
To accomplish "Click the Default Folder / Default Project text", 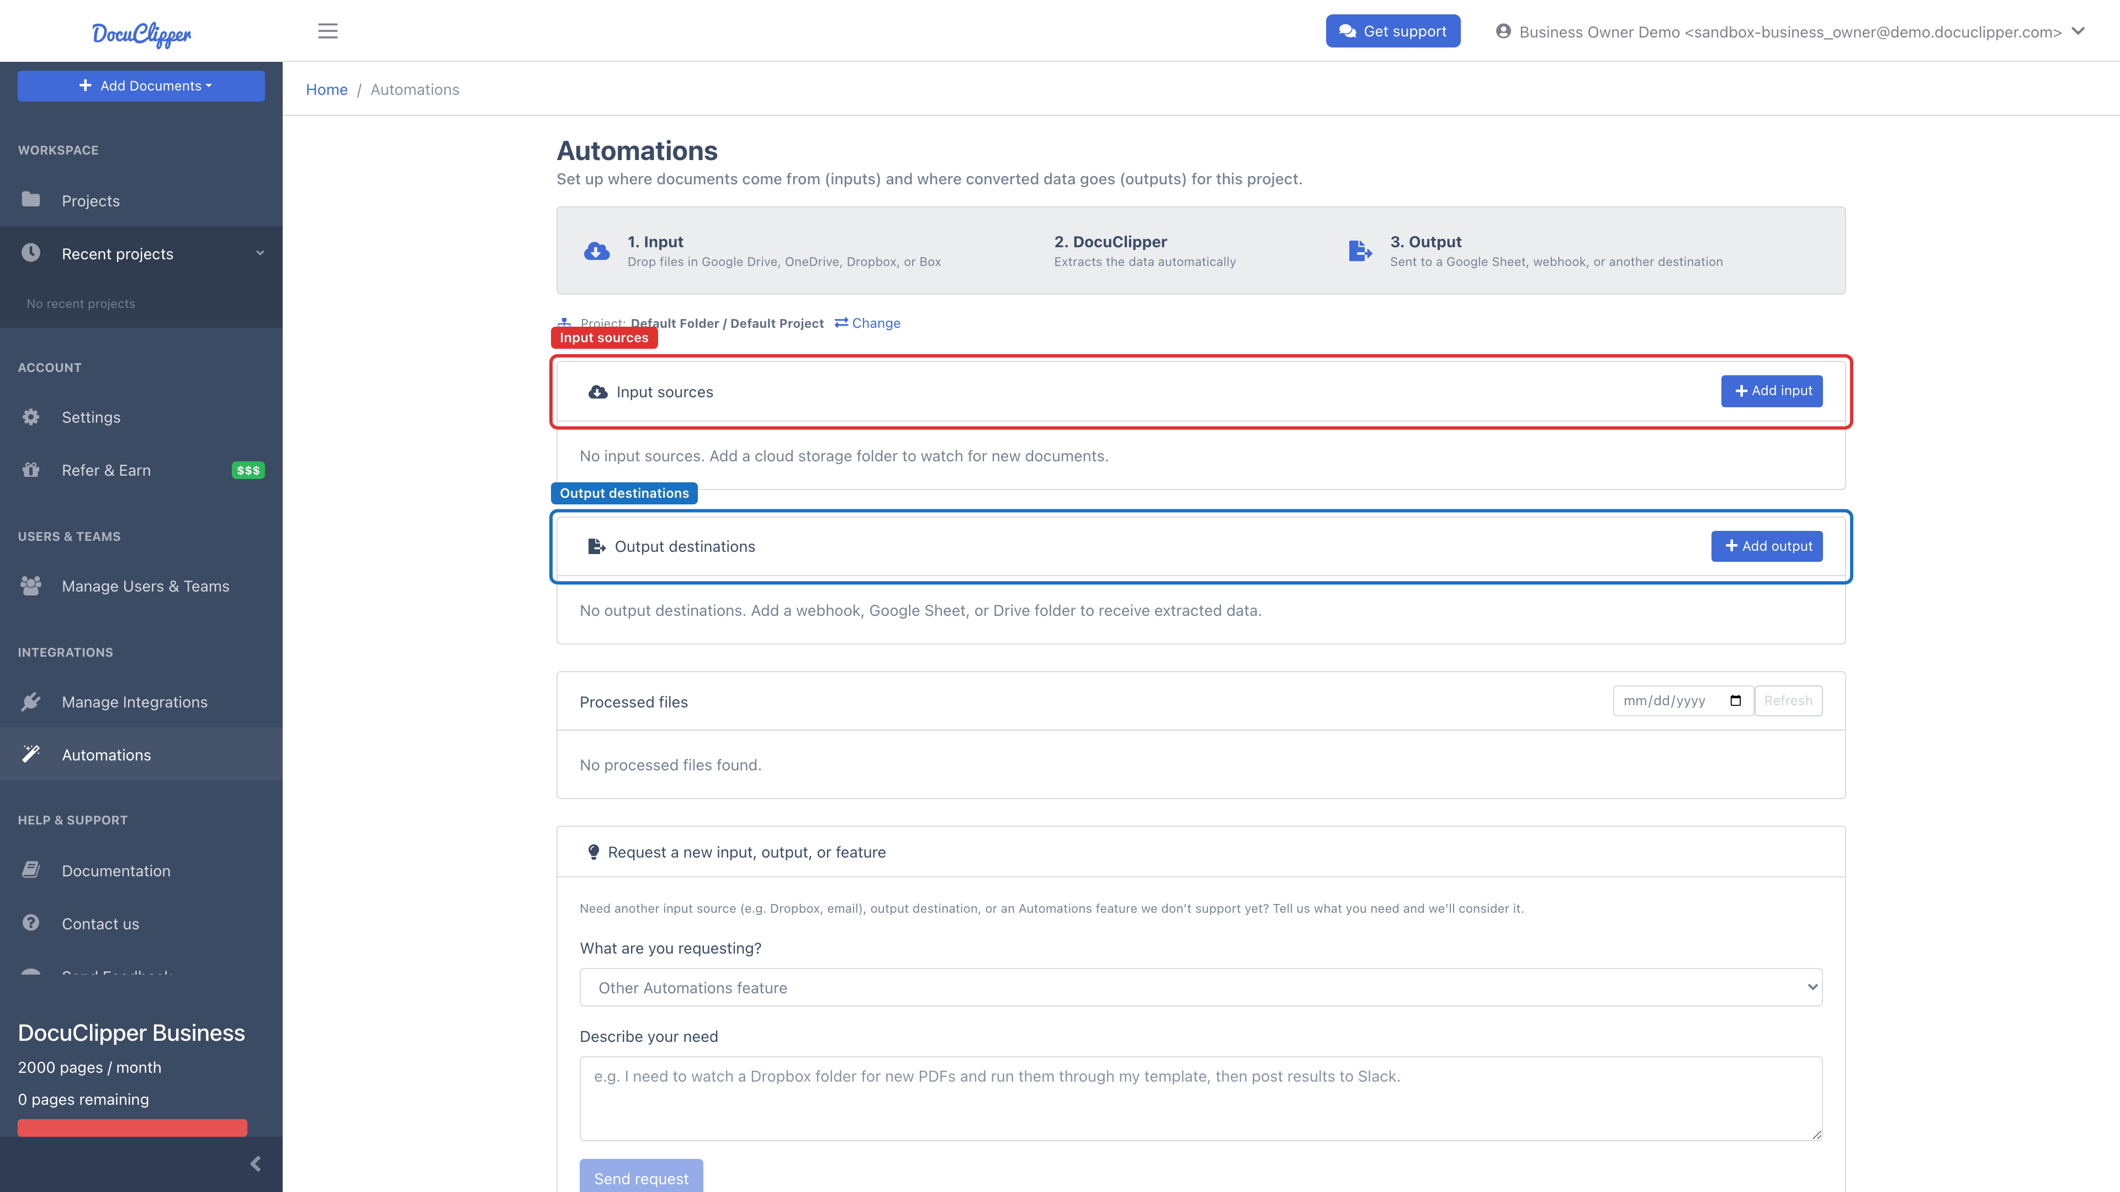I will [727, 323].
